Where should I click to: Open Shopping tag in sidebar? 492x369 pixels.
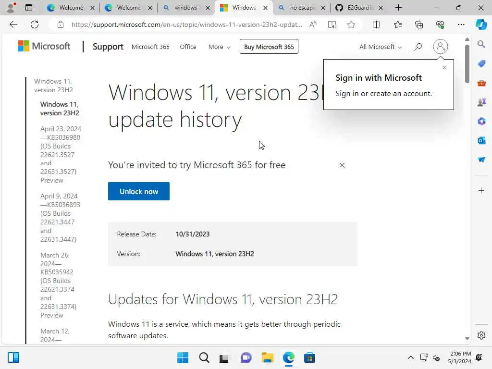point(481,64)
